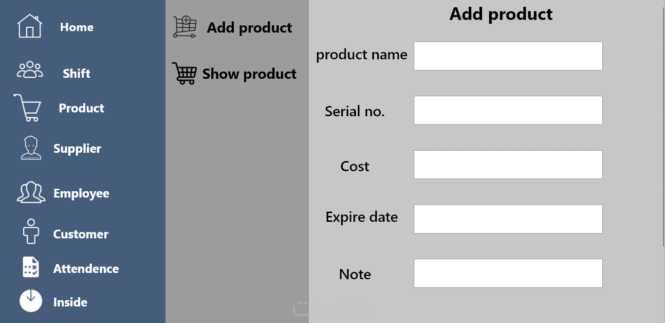
Task: Click the Supplier person icon
Action: 31,148
